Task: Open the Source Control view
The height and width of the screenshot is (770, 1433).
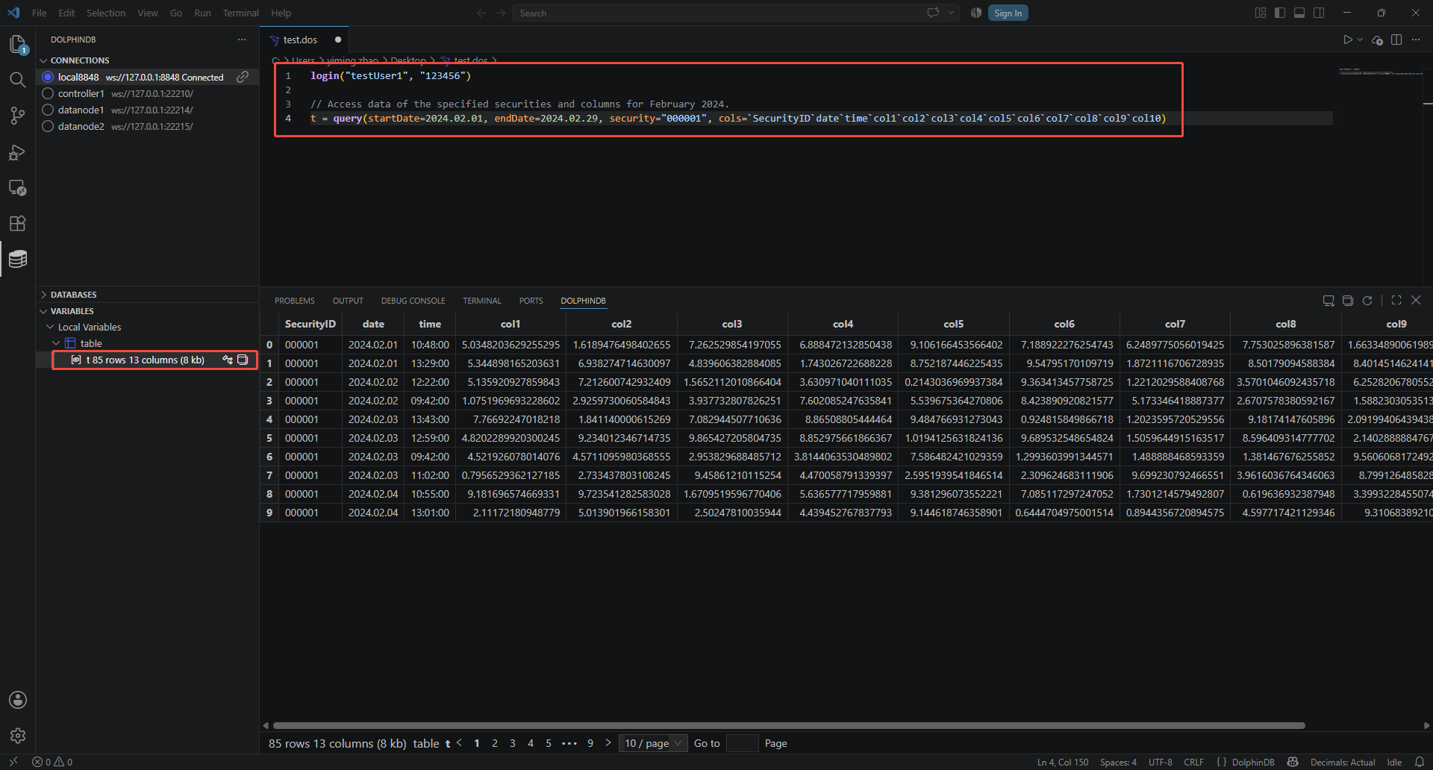Action: 18,116
